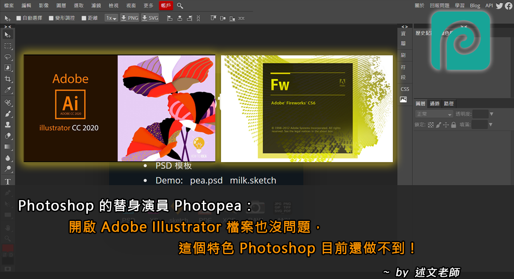
Task: Open the 回報問題 link
Action: tap(439, 6)
